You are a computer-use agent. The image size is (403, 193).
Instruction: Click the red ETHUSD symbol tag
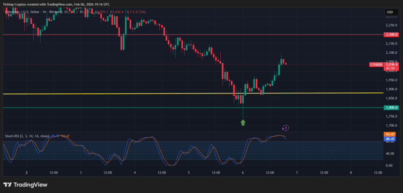point(375,65)
